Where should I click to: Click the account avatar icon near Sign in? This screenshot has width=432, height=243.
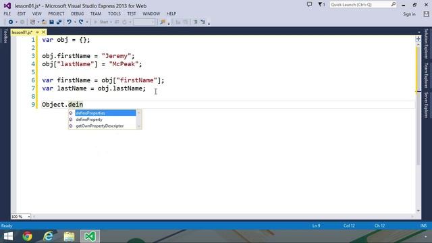426,14
